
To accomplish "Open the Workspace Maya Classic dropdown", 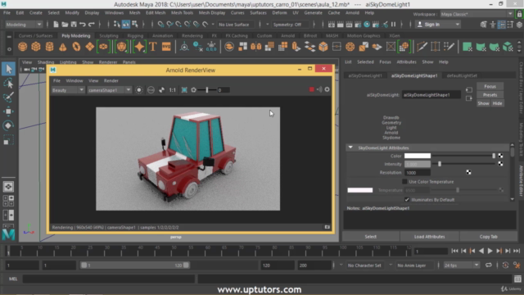I will coord(477,14).
